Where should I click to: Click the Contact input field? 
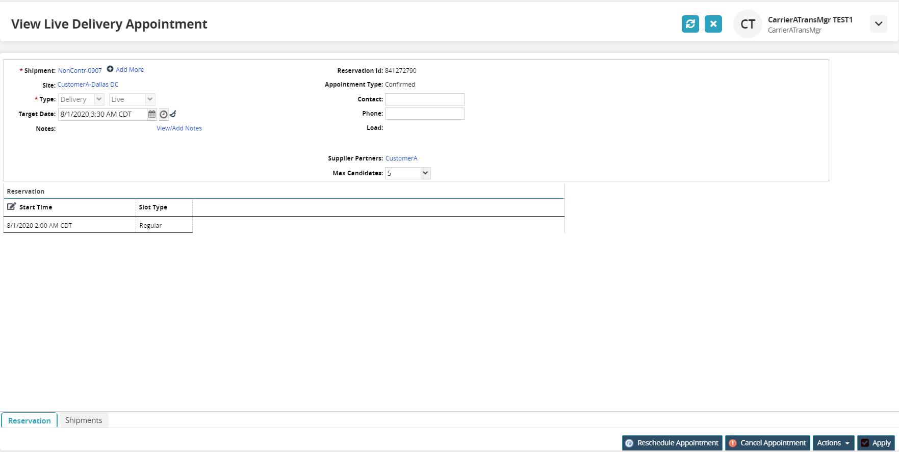(x=425, y=99)
